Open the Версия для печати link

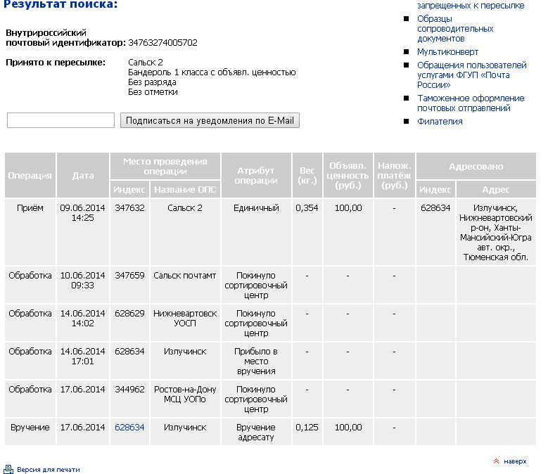[49, 470]
